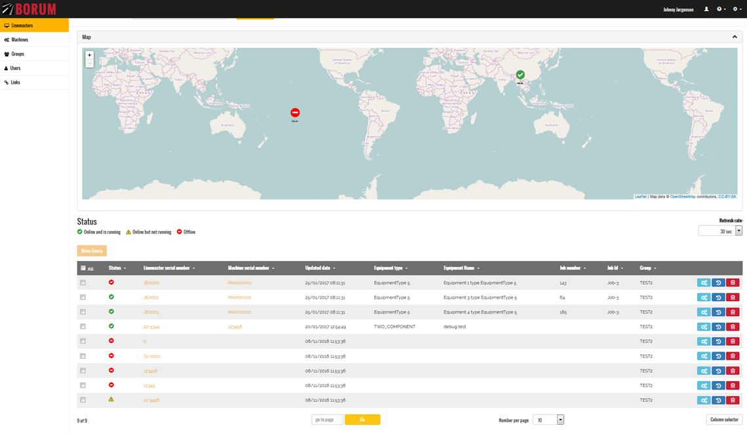
Task: Open settings for linemaster JE0002 row
Action: 704,297
